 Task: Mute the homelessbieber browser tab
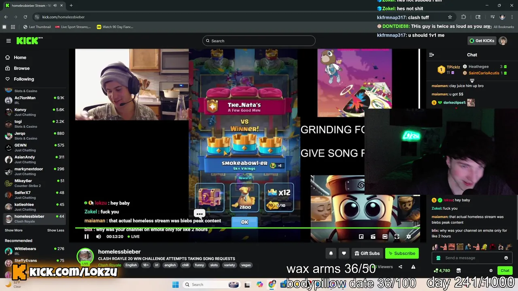(x=55, y=5)
